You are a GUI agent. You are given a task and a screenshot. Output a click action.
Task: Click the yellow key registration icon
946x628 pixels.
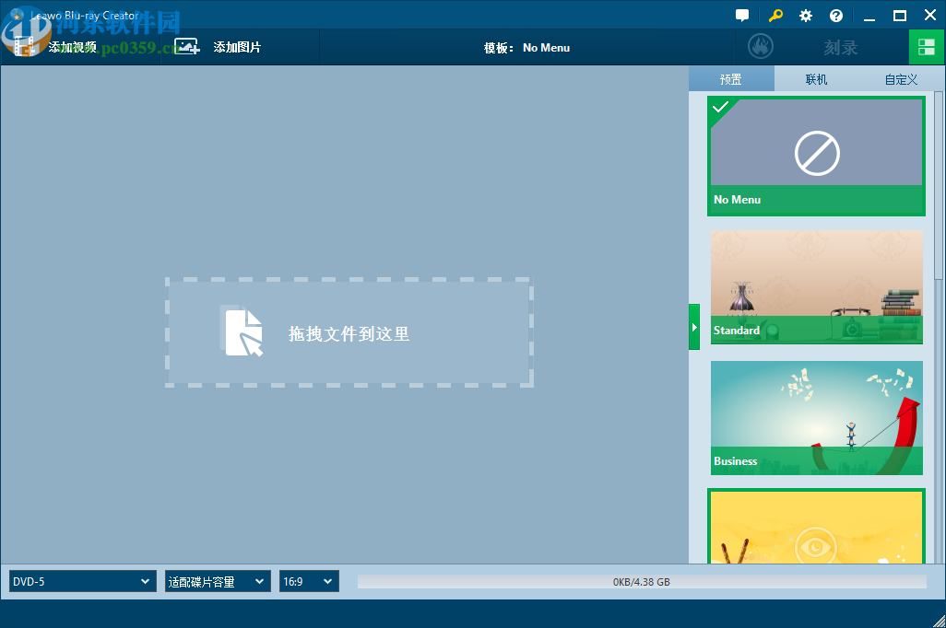tap(775, 15)
